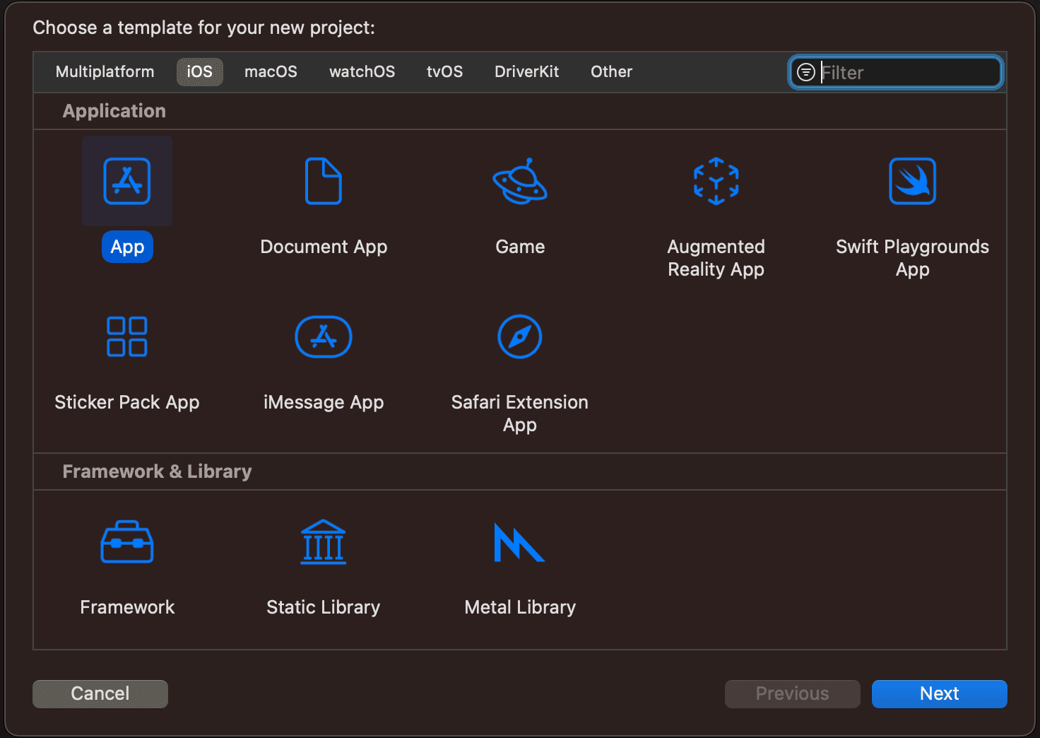Open the filter options icon in search field

coord(806,72)
